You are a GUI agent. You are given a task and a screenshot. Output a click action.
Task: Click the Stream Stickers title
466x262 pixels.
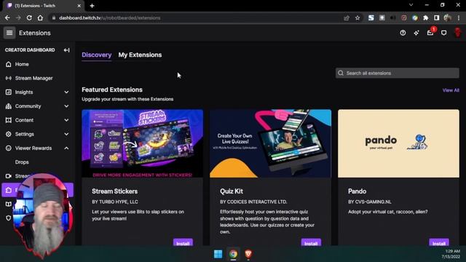pyautogui.click(x=115, y=191)
